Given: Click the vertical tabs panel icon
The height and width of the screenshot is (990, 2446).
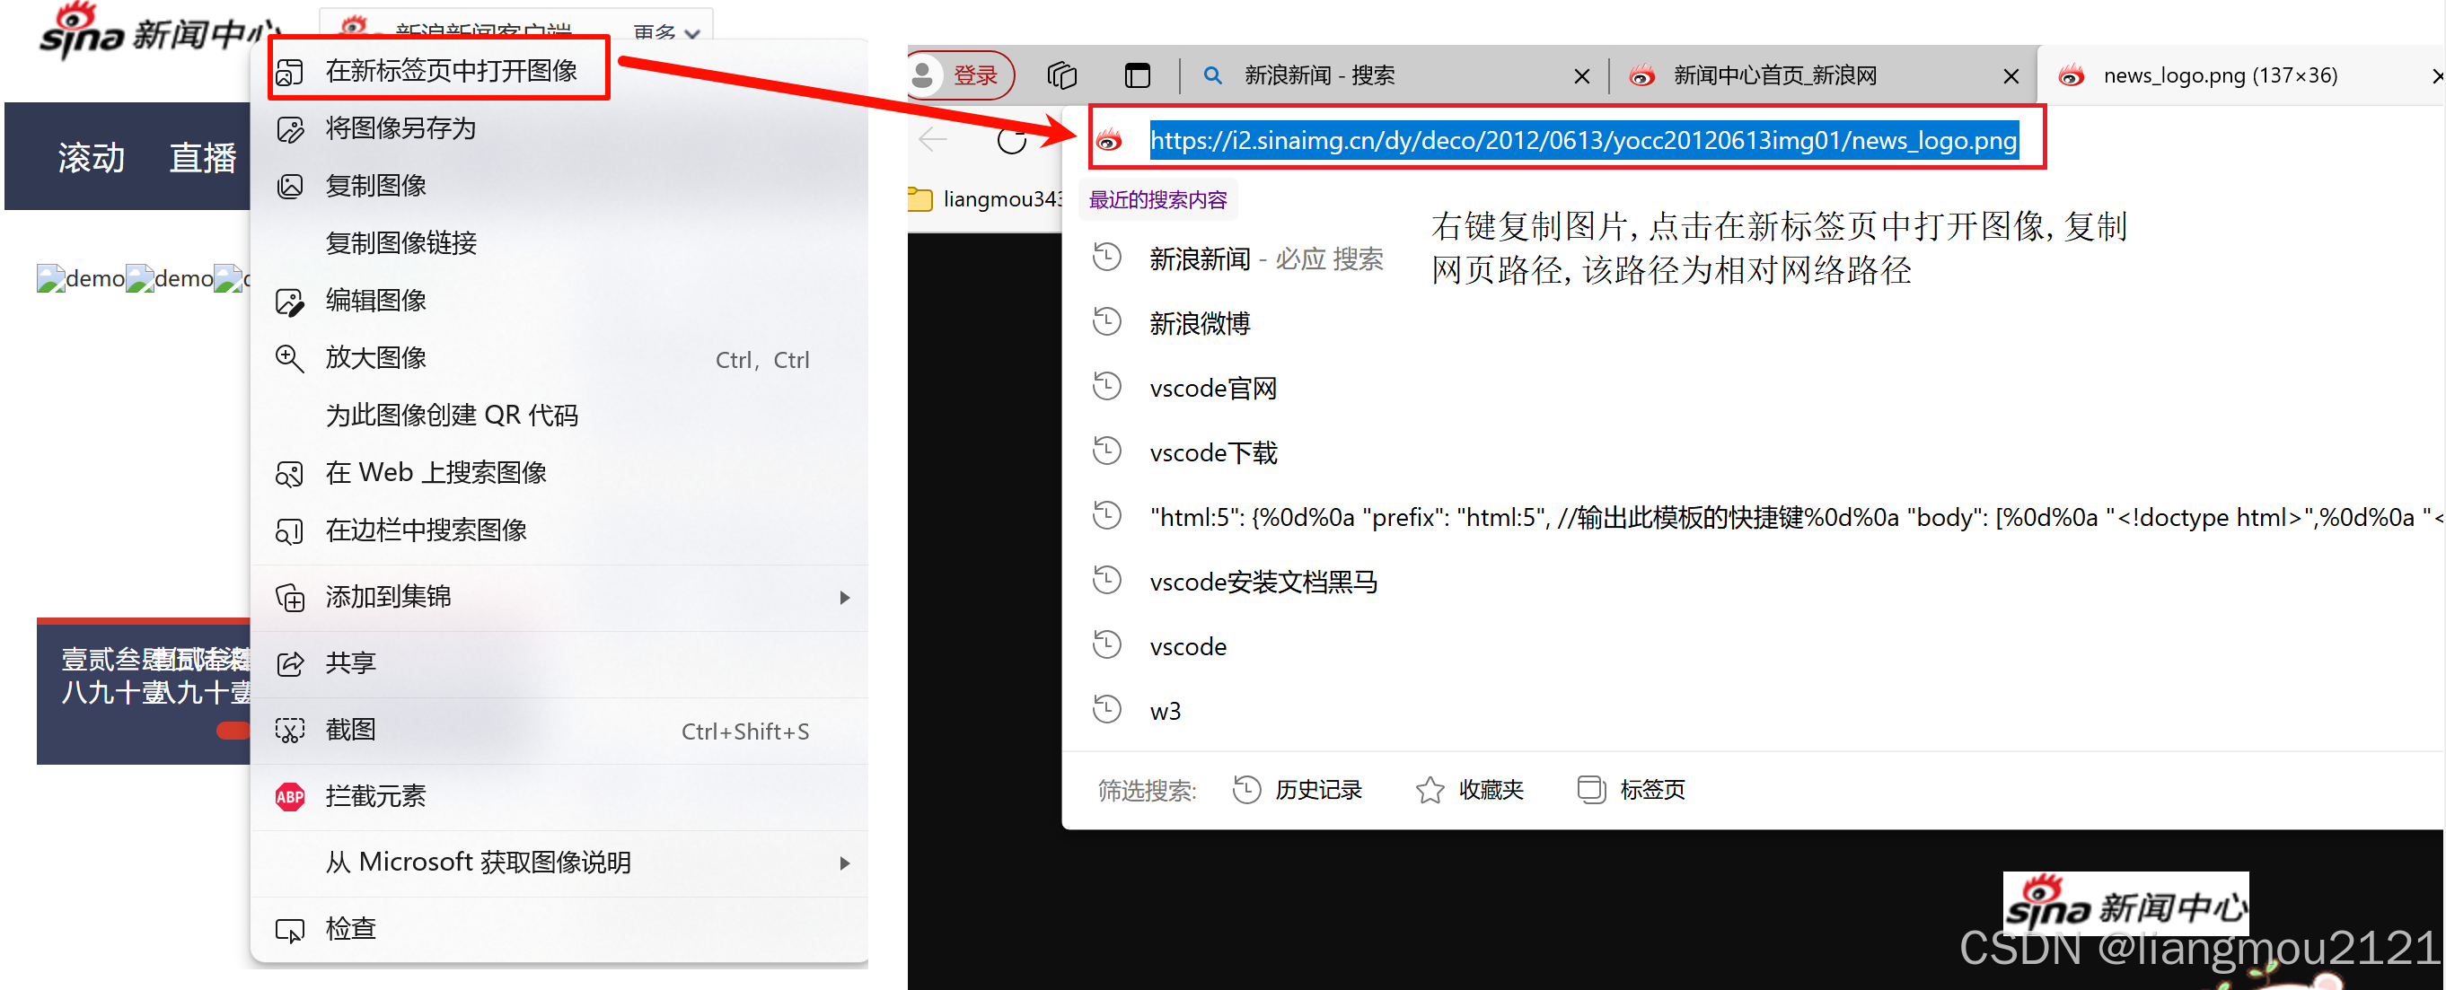Looking at the screenshot, I should [1137, 75].
